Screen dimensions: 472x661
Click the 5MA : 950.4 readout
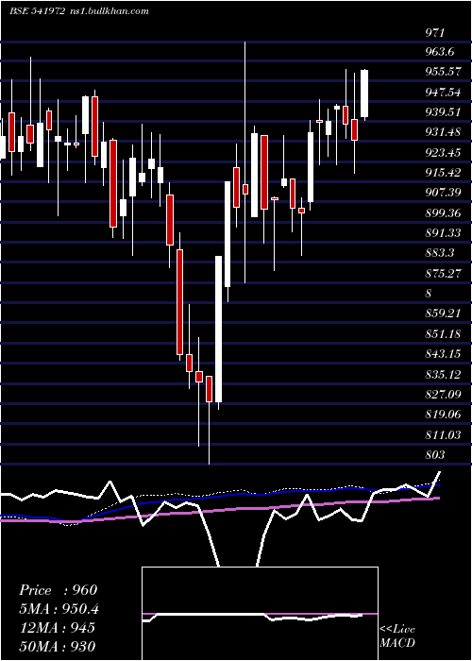point(59,609)
